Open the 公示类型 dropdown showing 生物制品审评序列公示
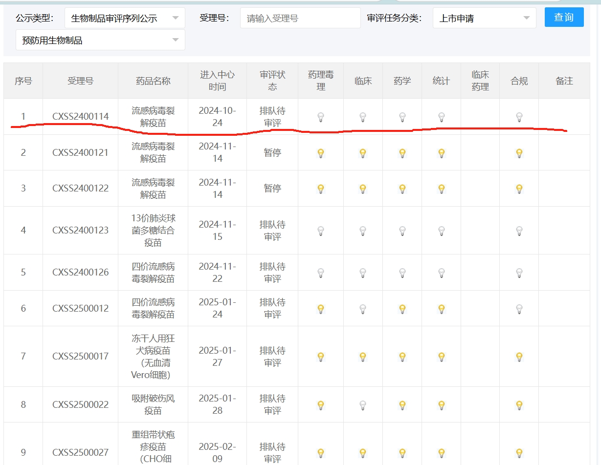 [125, 18]
